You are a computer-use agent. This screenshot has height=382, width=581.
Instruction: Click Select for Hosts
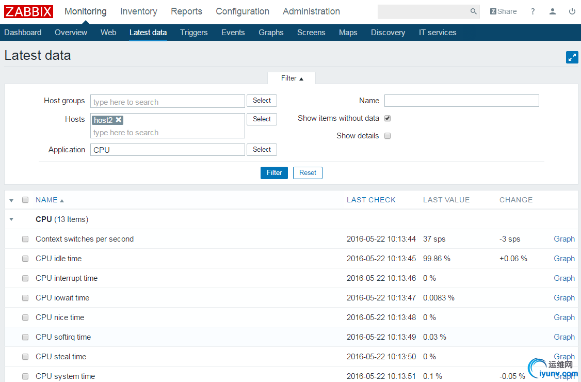click(x=262, y=119)
